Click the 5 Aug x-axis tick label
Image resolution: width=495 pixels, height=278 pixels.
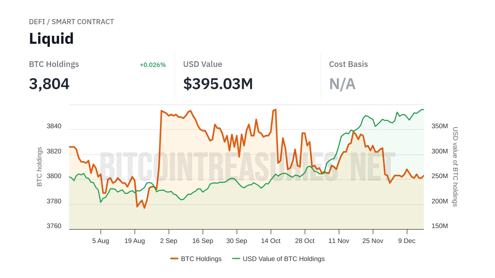[101, 241]
